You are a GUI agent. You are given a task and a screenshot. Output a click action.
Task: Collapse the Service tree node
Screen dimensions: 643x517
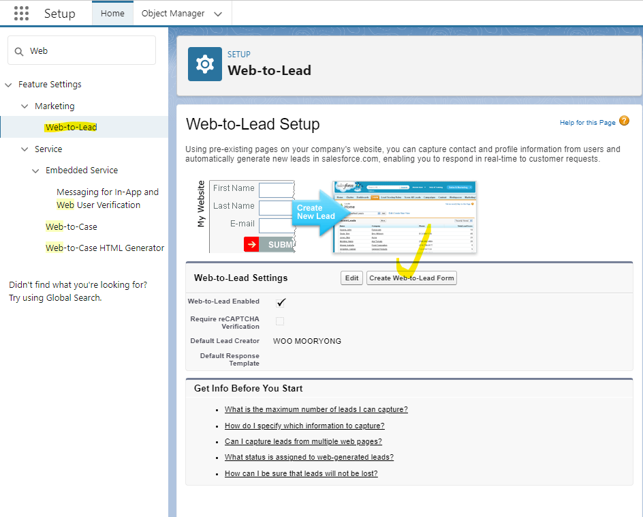pos(25,149)
